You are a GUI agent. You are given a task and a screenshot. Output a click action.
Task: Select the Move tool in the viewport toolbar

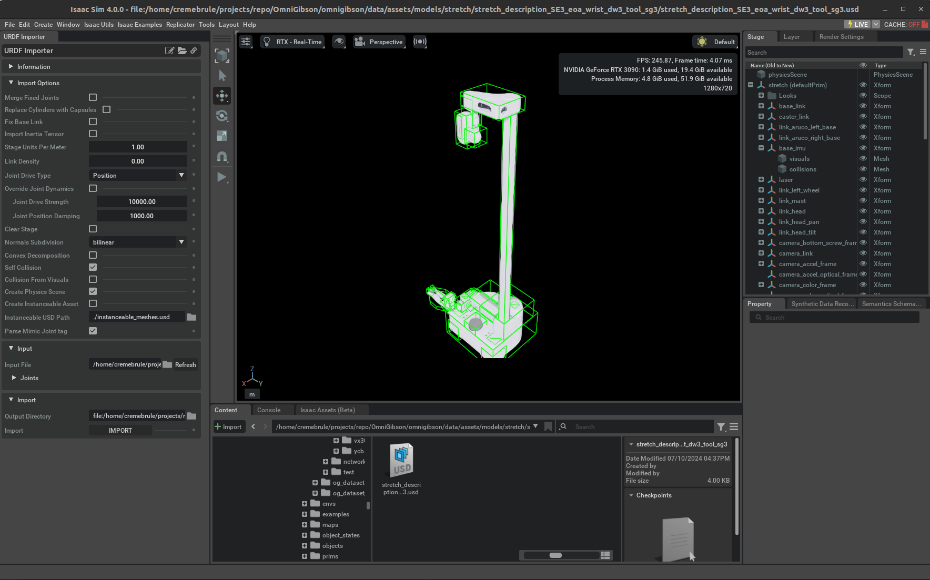point(222,96)
